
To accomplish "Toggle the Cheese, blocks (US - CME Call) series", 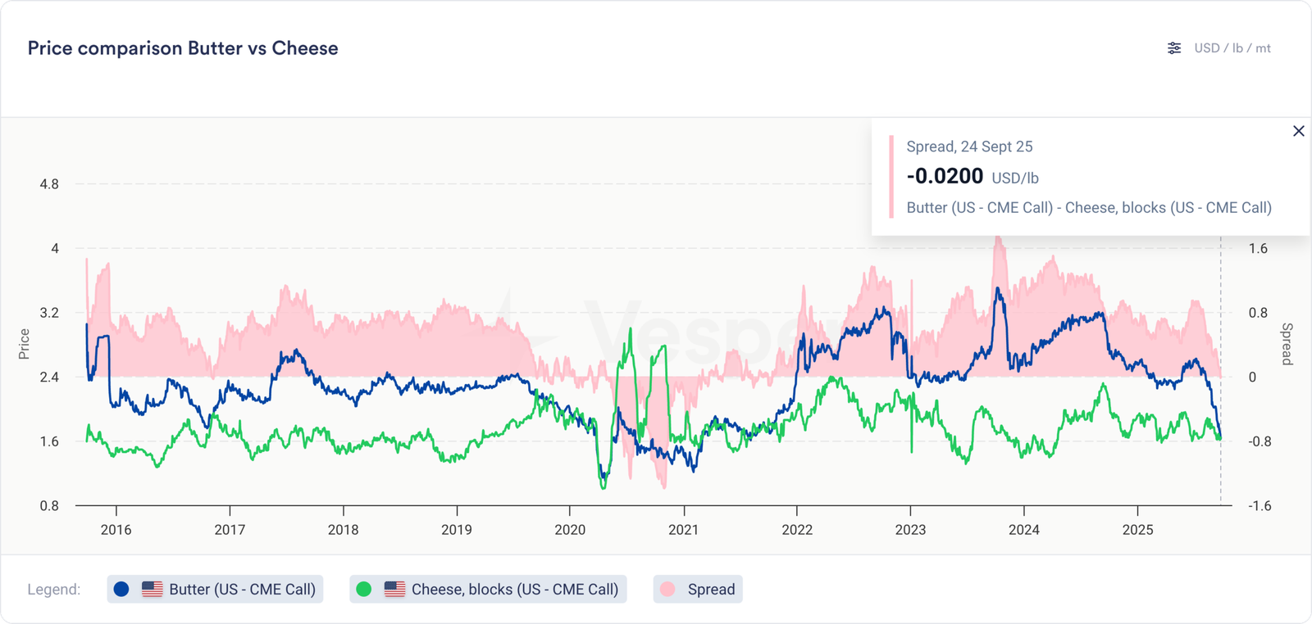I will pos(514,590).
